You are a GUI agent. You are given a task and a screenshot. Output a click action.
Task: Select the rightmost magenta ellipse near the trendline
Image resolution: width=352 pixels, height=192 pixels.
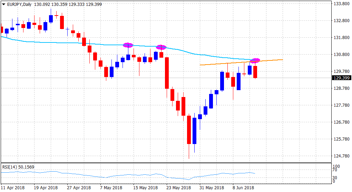(x=255, y=61)
